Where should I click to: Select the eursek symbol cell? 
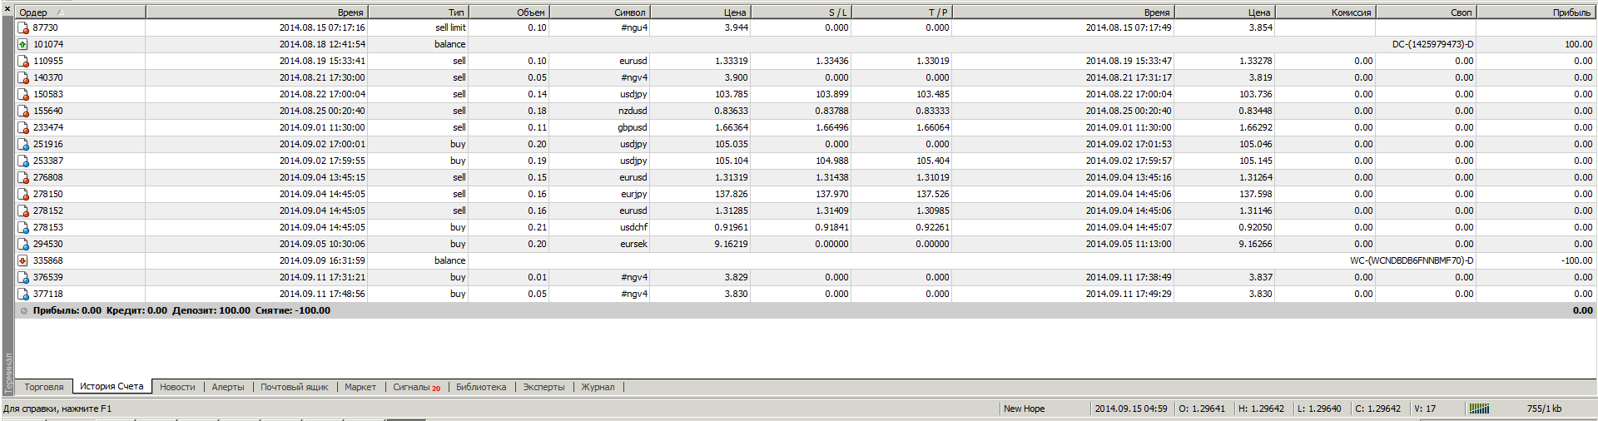coord(633,244)
